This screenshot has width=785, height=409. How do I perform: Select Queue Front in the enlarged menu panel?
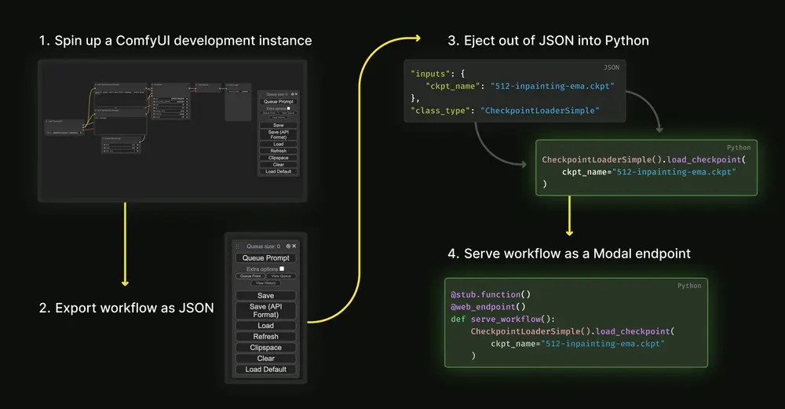[250, 276]
